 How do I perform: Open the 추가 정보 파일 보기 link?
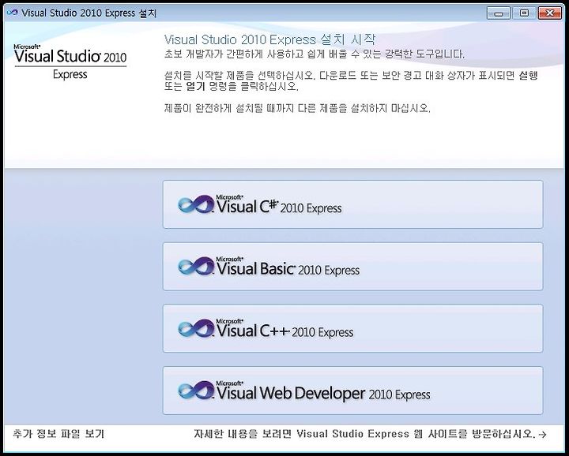[58, 434]
